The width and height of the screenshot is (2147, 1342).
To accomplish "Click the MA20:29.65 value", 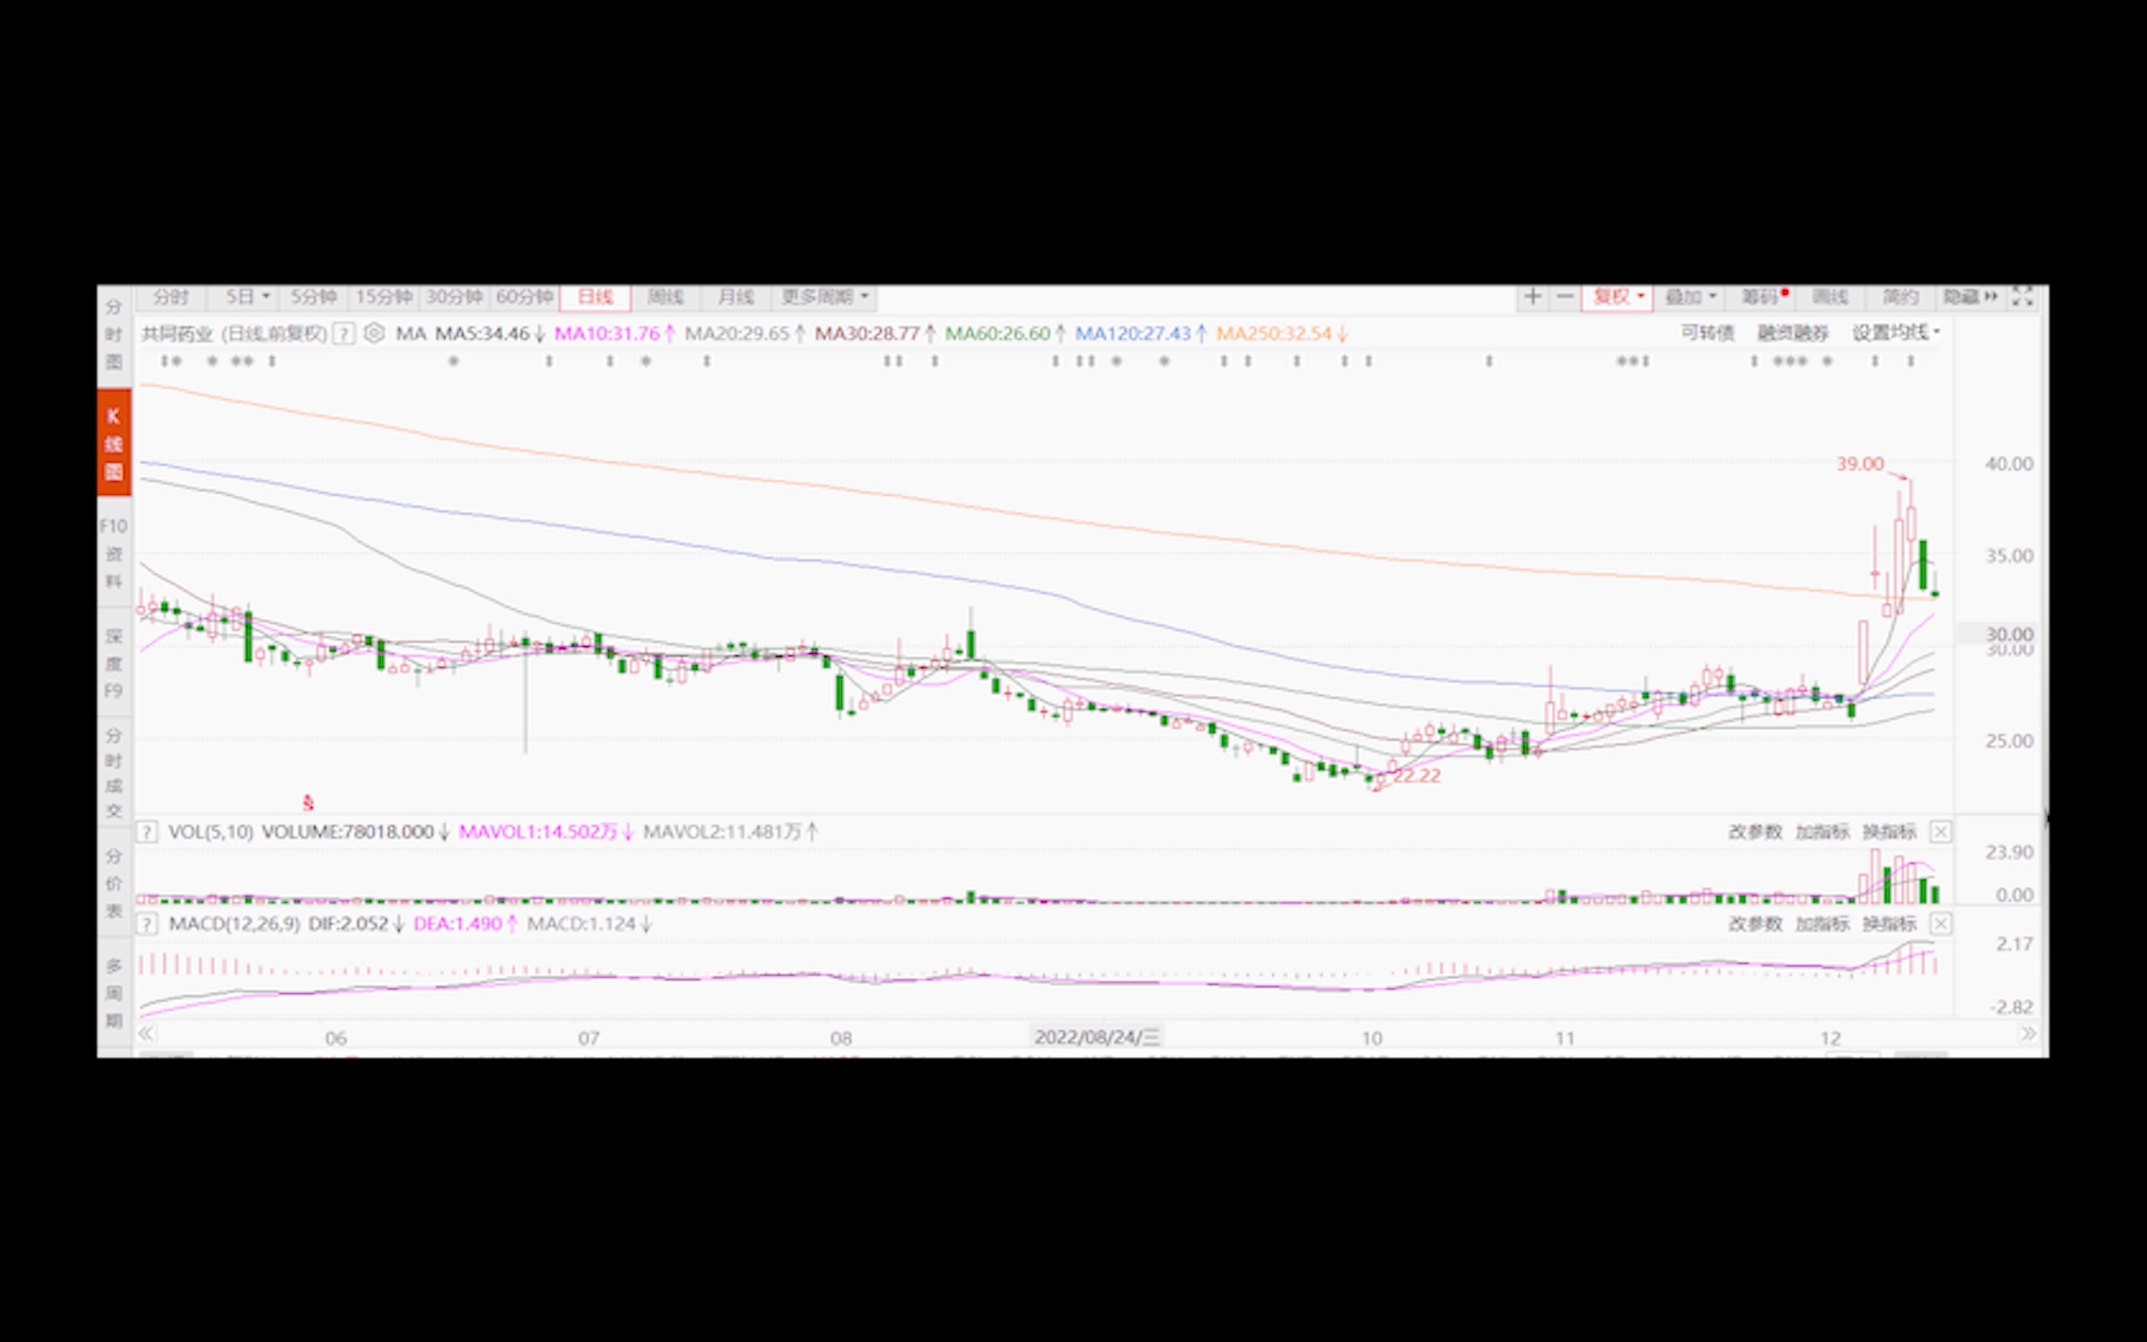I will (x=737, y=334).
